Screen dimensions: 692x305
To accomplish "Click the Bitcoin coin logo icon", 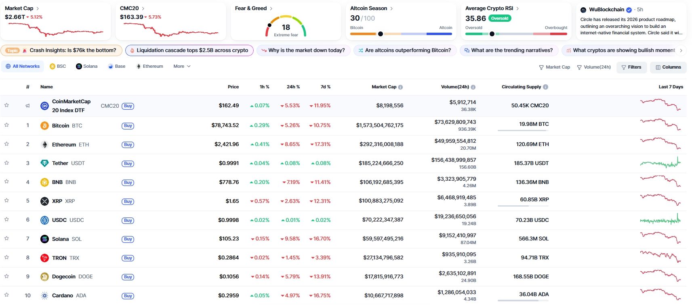I will tap(44, 126).
